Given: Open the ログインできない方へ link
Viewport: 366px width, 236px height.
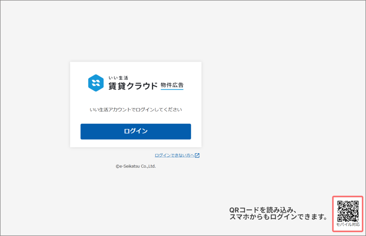Looking at the screenshot, I should (x=174, y=155).
